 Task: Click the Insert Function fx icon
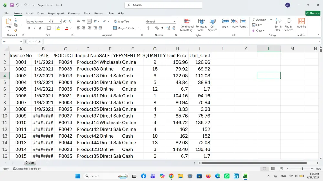40,41
